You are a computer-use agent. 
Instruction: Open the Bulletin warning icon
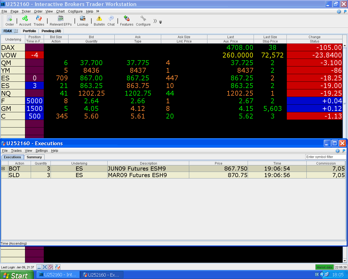tap(99, 21)
